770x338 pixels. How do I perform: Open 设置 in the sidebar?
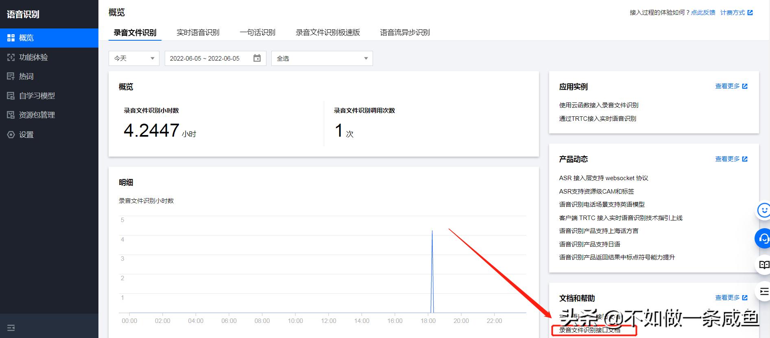49,135
